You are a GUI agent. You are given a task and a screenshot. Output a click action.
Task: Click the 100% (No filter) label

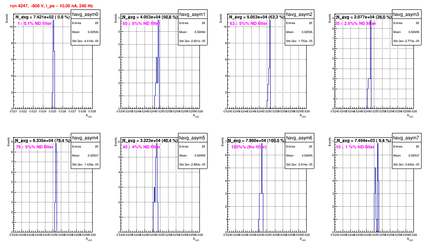tap(249, 147)
